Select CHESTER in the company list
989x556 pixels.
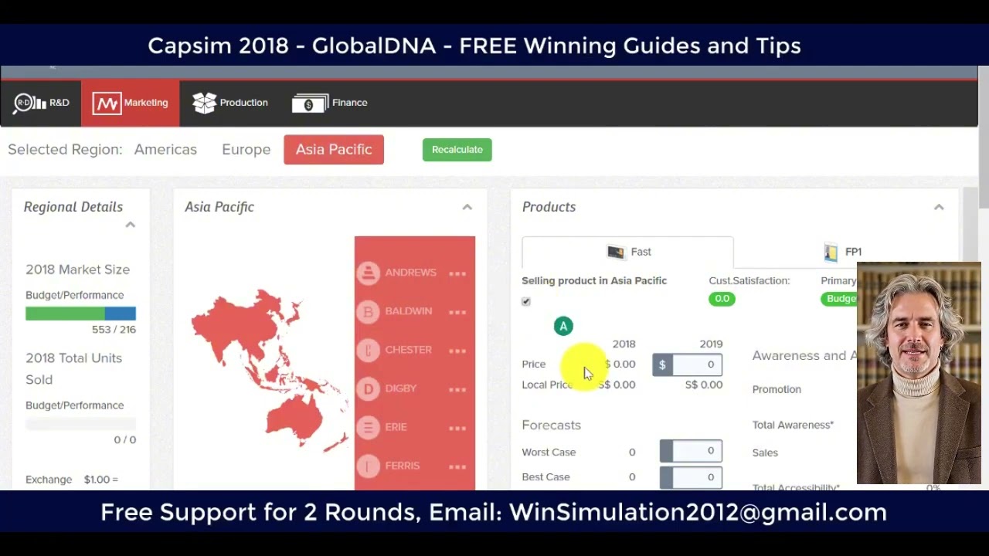coord(408,350)
